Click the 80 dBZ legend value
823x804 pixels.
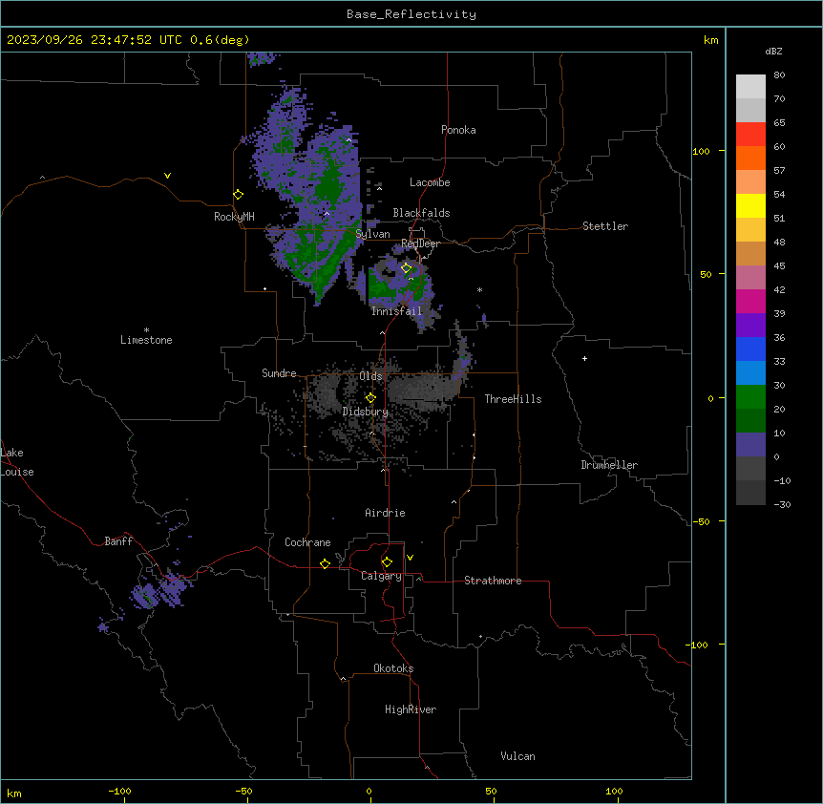(x=779, y=75)
